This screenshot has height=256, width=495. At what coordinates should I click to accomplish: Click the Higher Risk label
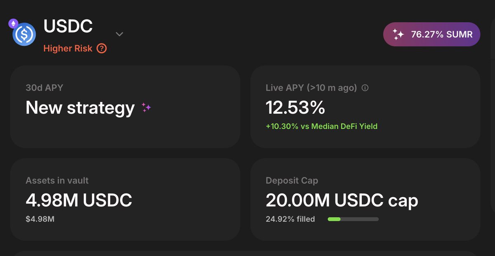(68, 49)
